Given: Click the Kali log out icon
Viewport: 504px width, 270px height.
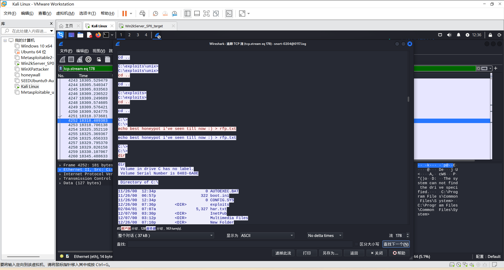Looking at the screenshot, I should point(499,35).
